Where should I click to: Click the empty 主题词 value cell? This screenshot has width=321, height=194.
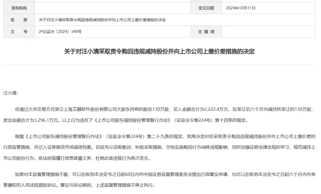267,32
